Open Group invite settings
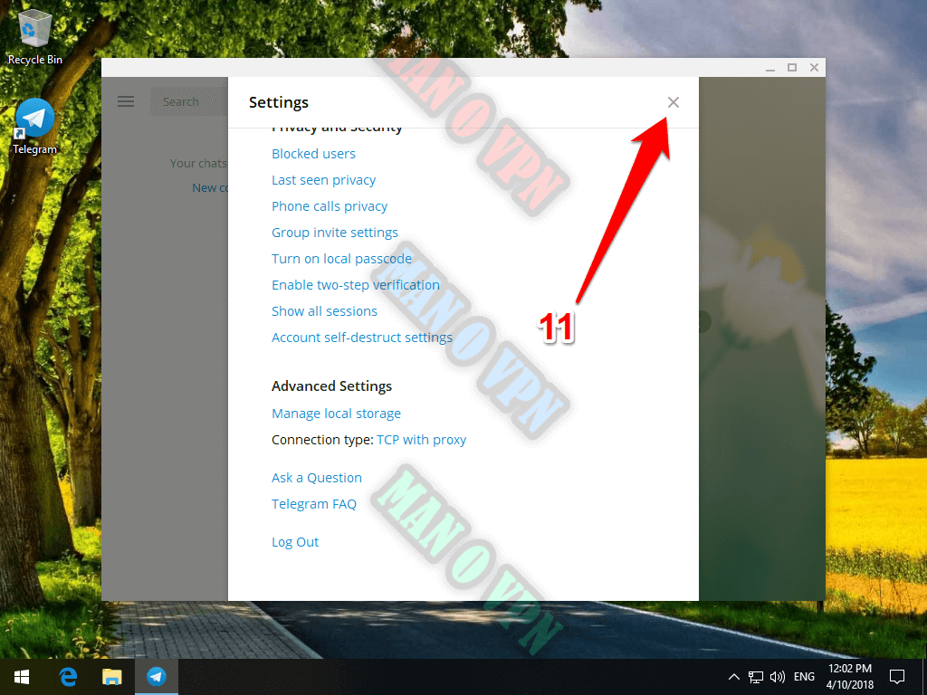927x695 pixels. 335,233
